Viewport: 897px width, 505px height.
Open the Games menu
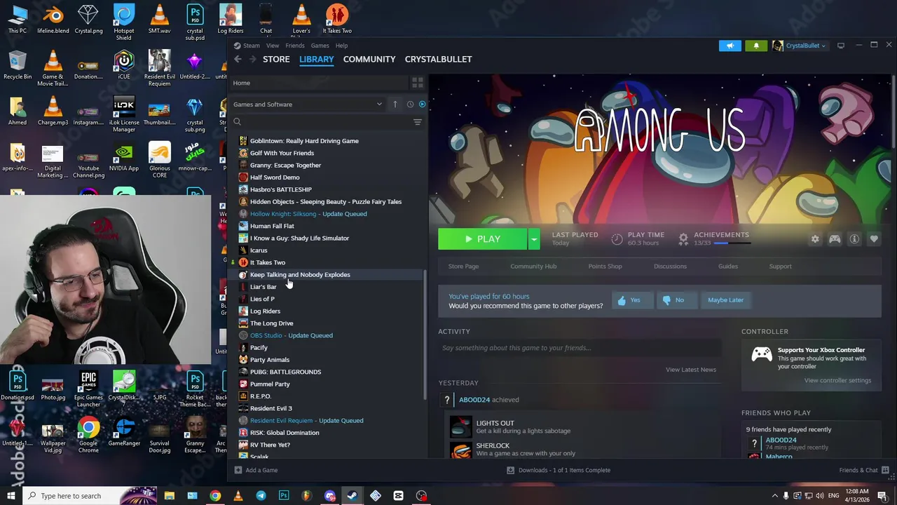[320, 46]
